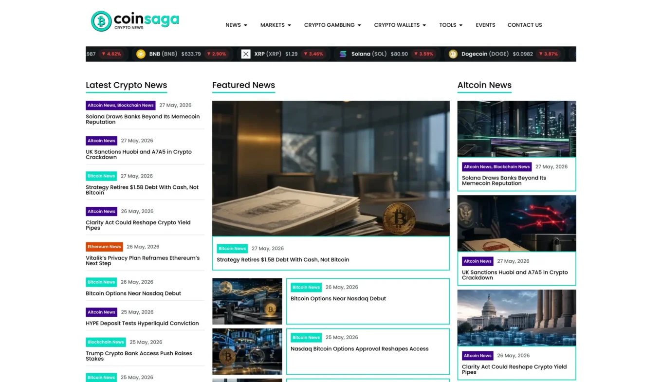
Task: Click Dogecoin price $0.0982 in ticker
Action: [523, 54]
